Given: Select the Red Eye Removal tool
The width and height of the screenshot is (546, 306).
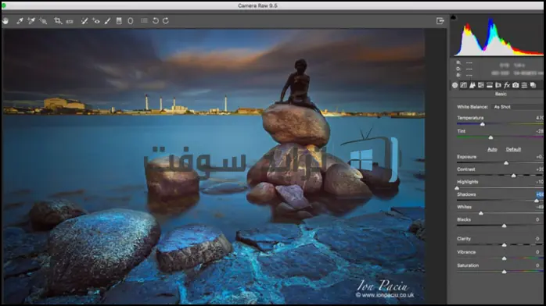Looking at the screenshot, I should pos(96,21).
